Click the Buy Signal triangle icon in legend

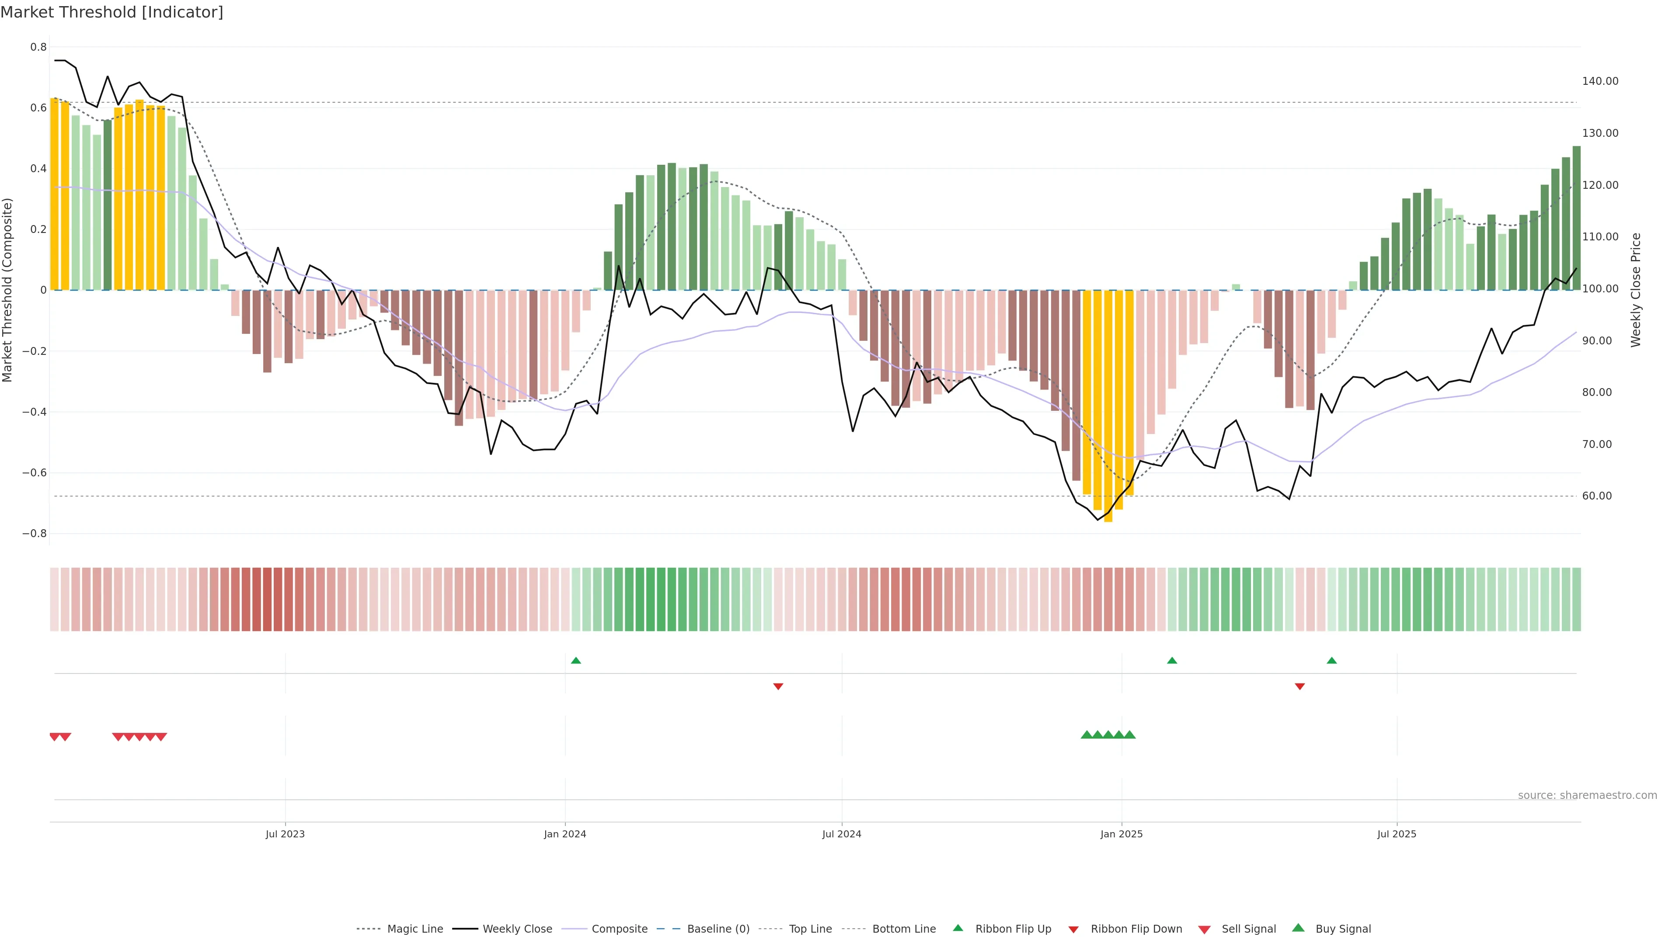coord(1298,928)
